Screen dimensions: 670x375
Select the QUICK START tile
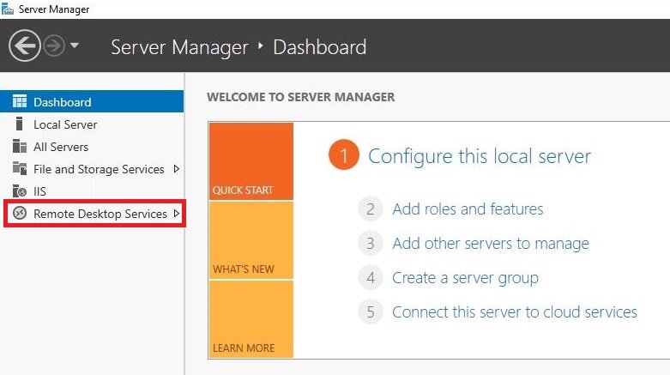[x=251, y=161]
